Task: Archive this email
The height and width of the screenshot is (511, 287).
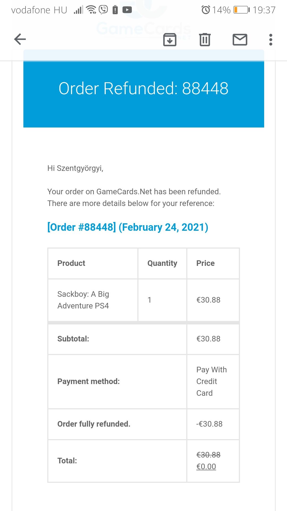Action: tap(170, 40)
